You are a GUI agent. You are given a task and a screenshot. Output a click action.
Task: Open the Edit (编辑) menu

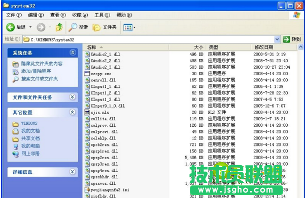pos(36,15)
